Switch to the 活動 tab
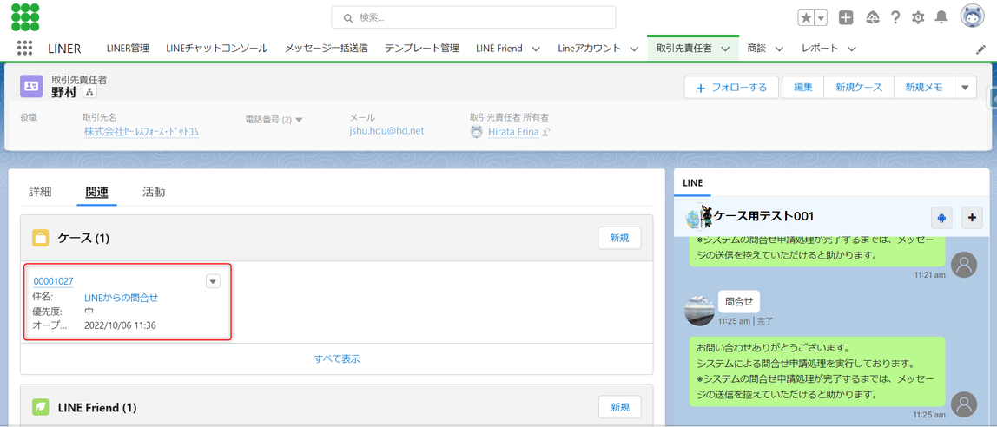The height and width of the screenshot is (427, 997). pos(154,192)
